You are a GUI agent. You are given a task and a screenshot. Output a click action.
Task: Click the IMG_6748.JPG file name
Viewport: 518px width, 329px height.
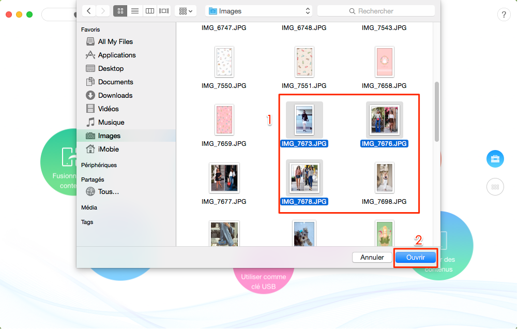[304, 28]
